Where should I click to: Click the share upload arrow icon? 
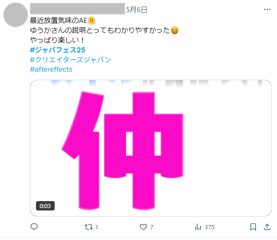pyautogui.click(x=267, y=227)
